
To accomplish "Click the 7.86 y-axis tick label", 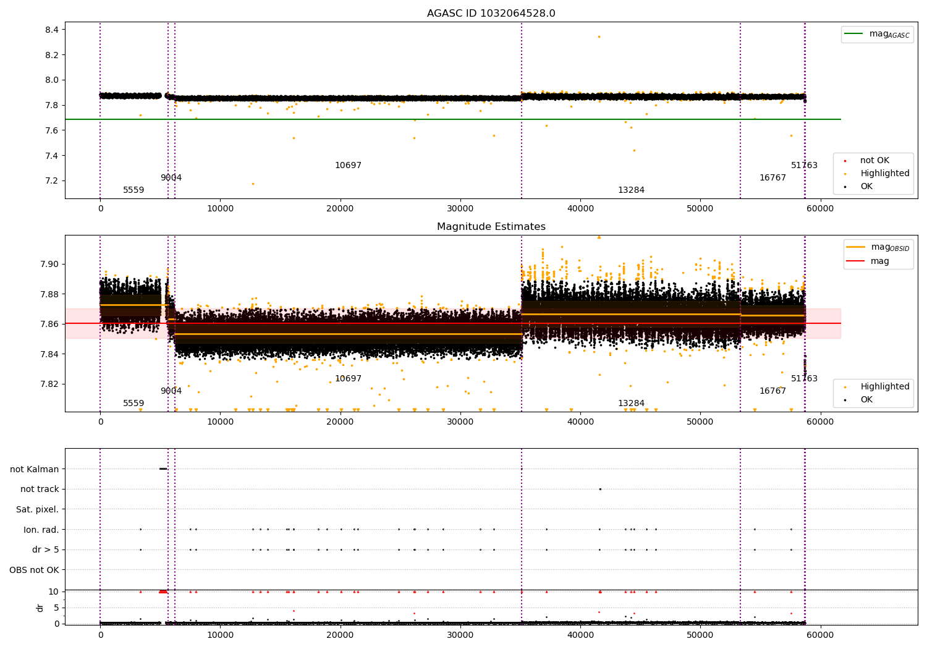I will (49, 324).
